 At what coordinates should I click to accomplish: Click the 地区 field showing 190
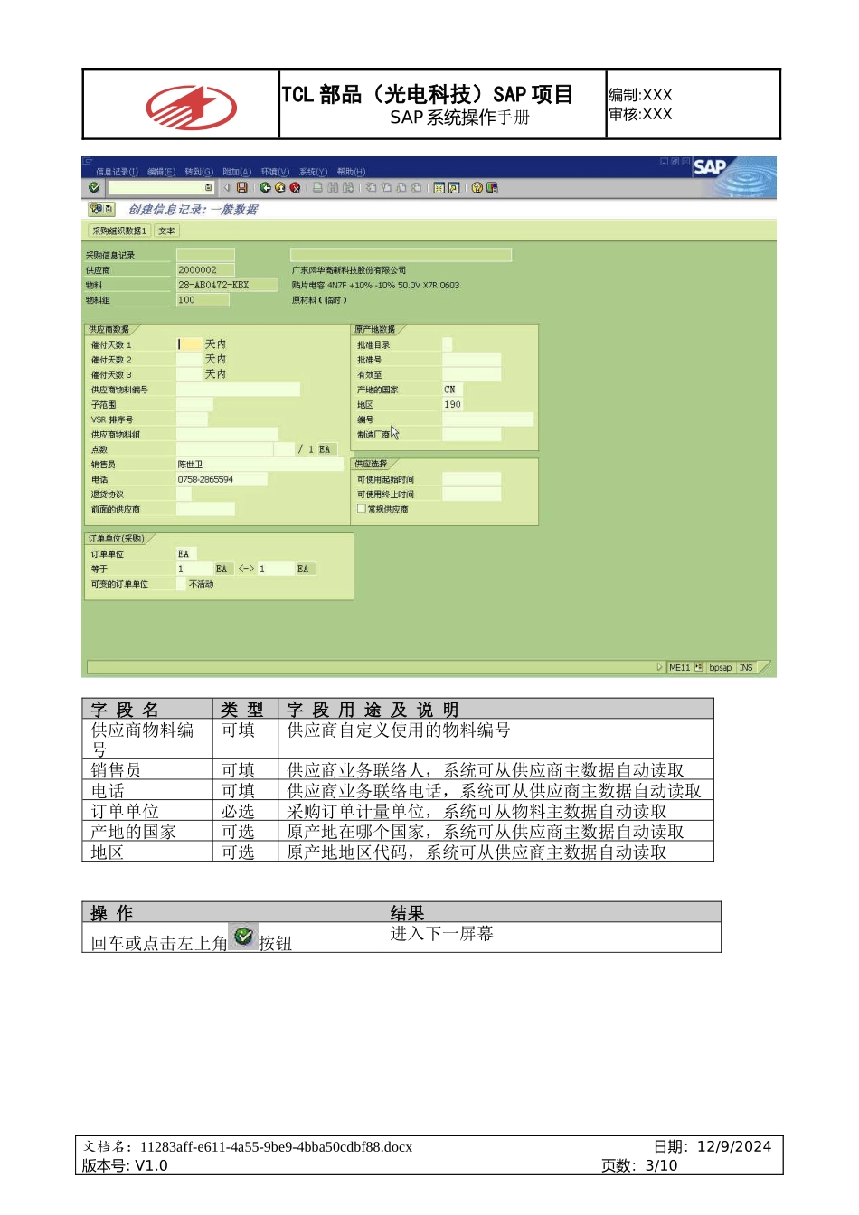point(452,404)
